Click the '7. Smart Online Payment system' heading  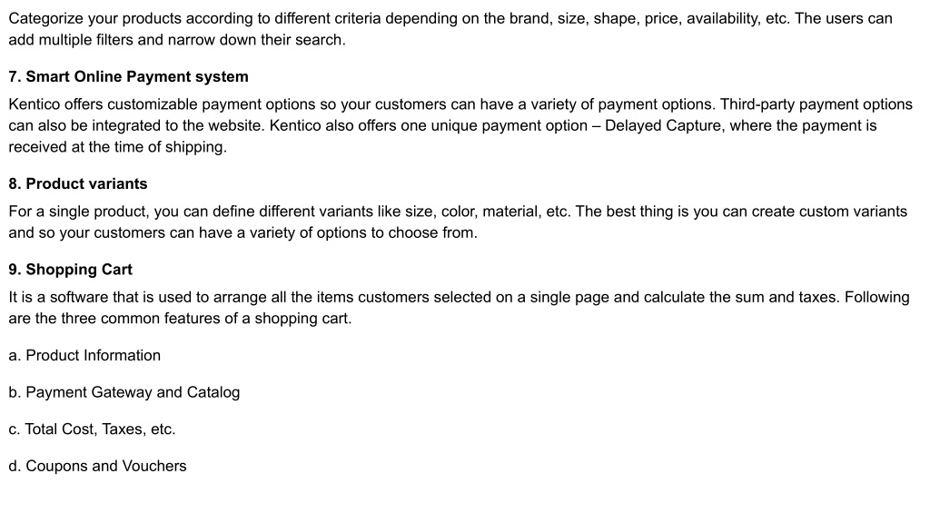[x=128, y=77]
